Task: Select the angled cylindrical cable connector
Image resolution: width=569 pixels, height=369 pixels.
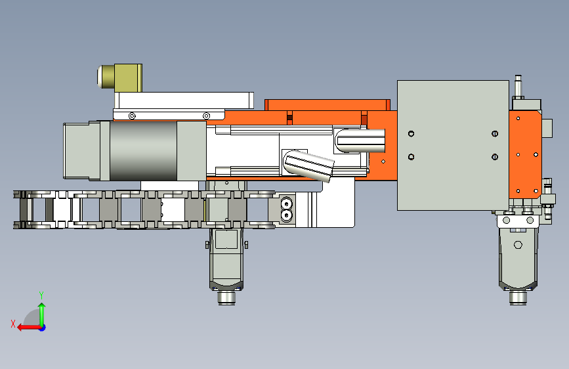Action: point(308,165)
